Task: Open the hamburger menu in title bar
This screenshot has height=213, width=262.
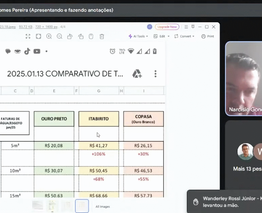Action: click(186, 27)
